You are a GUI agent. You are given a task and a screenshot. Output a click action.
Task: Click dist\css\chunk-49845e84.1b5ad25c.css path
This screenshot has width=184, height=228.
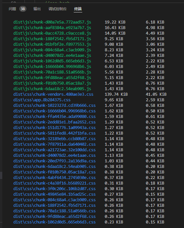click(54, 194)
